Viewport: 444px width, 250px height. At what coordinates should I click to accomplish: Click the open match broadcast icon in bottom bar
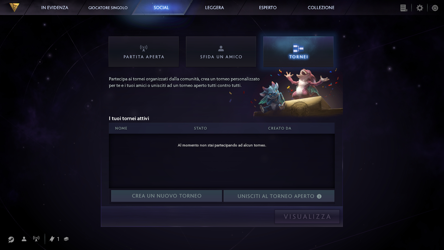click(36, 239)
